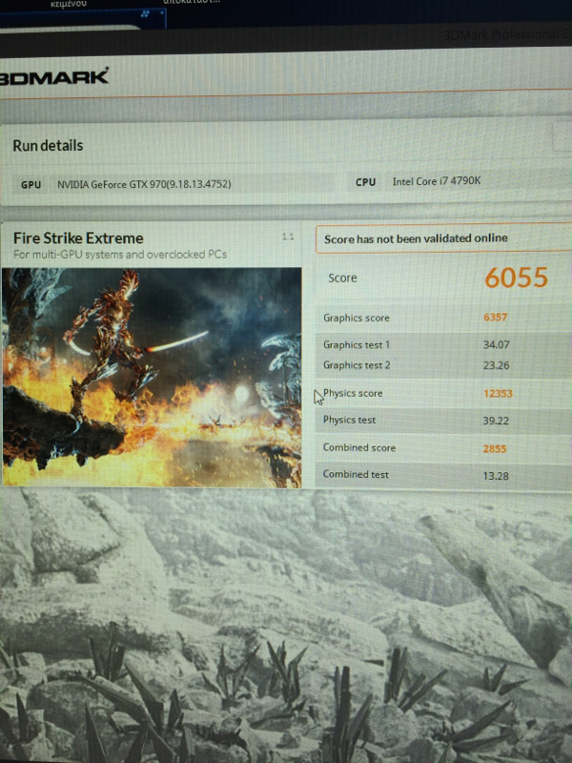
Task: Click the Physics score value 12353
Action: tap(498, 393)
